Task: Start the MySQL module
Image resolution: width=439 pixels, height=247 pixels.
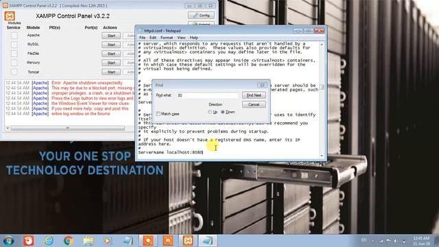Action: pos(111,45)
